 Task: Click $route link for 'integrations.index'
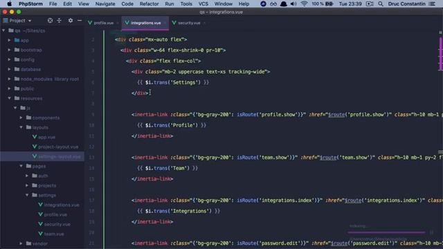pos(353,200)
